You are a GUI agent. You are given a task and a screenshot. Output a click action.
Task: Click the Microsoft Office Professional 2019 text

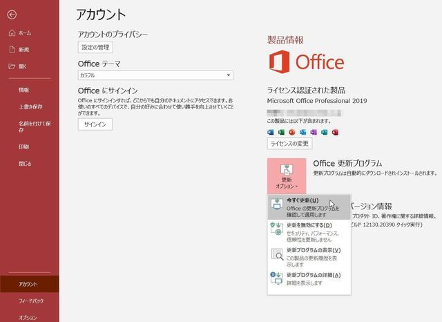(x=317, y=101)
